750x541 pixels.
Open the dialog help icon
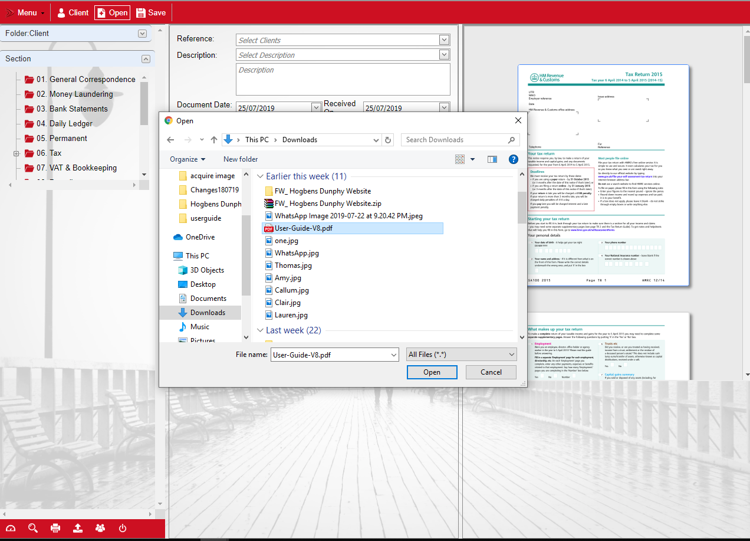tap(514, 159)
